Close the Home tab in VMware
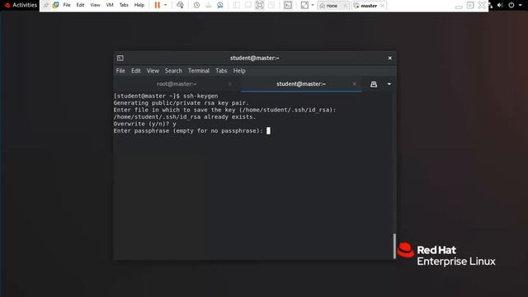This screenshot has width=528, height=297. [x=345, y=6]
